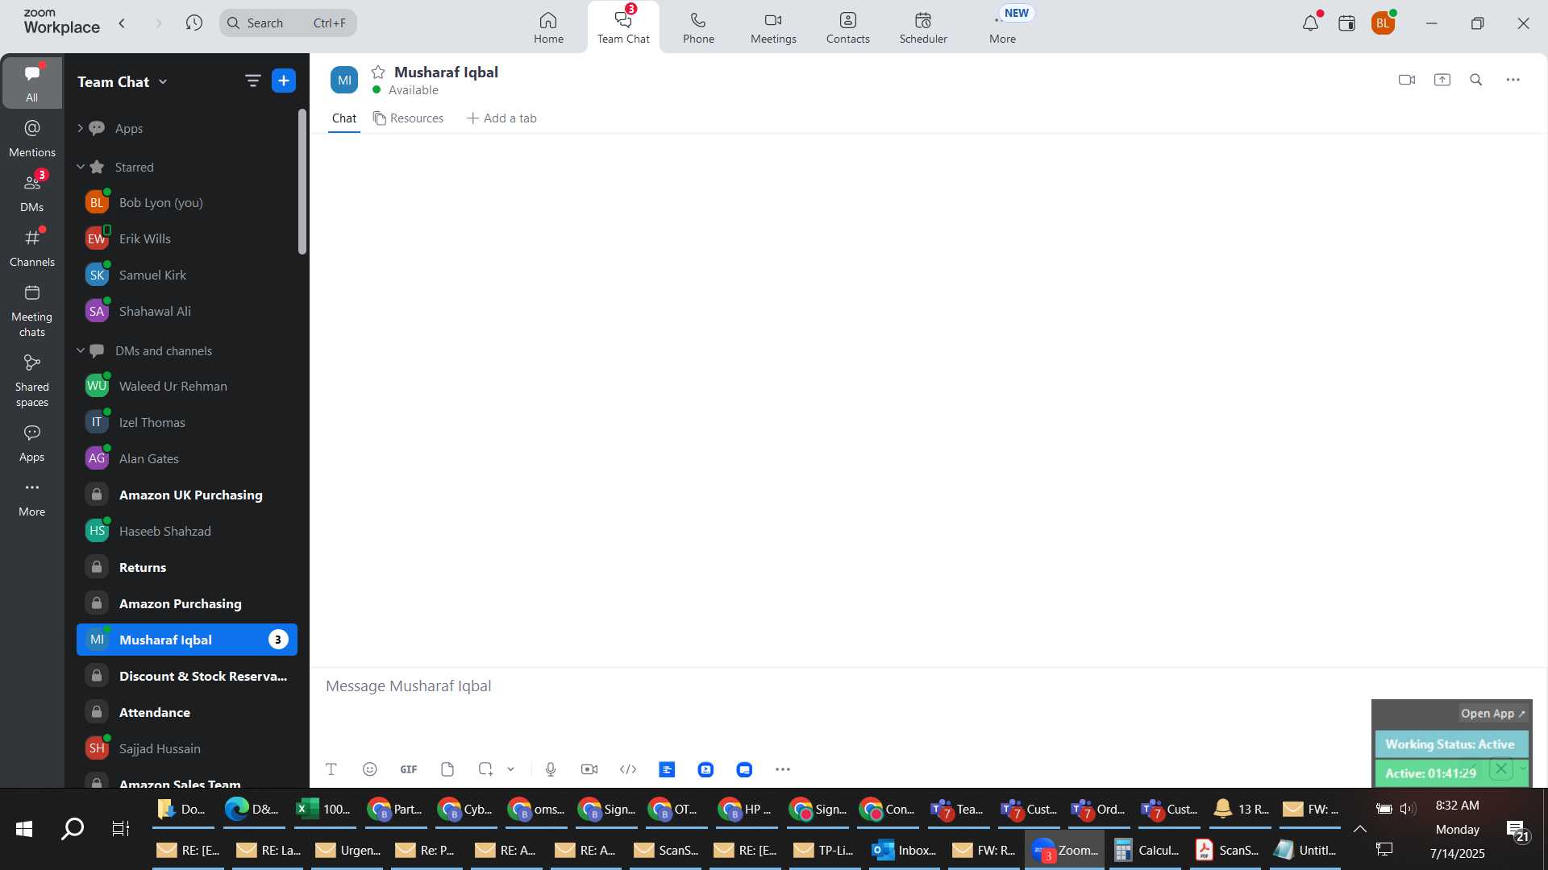The image size is (1548, 870).
Task: Open Apps in the left sidebar
Action: click(32, 443)
